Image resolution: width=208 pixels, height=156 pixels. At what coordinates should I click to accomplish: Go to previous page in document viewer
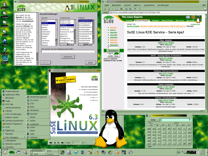pyautogui.click(x=55, y=142)
